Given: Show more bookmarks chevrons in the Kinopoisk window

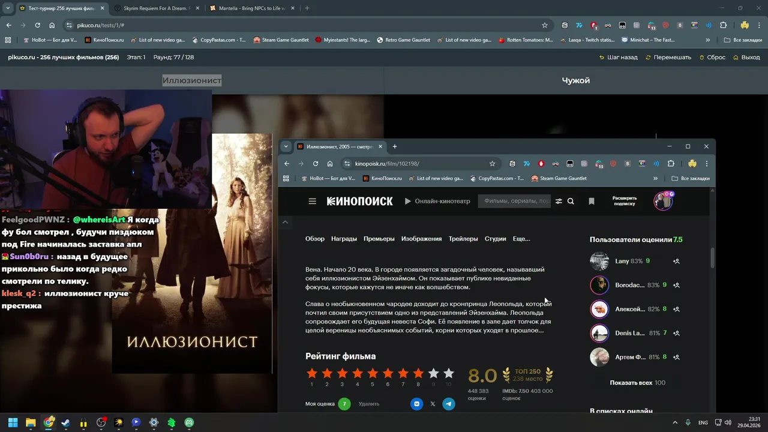Looking at the screenshot, I should 655,178.
